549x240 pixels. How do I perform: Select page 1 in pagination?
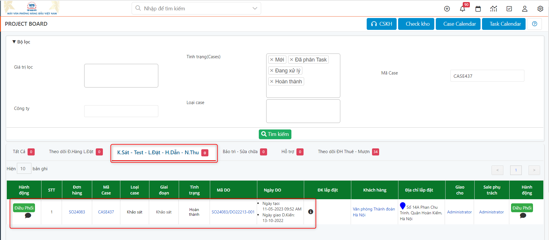(x=516, y=170)
